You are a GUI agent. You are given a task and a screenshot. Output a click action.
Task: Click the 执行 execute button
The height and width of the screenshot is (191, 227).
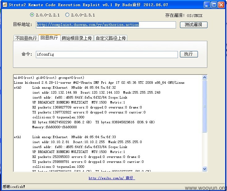(x=189, y=54)
